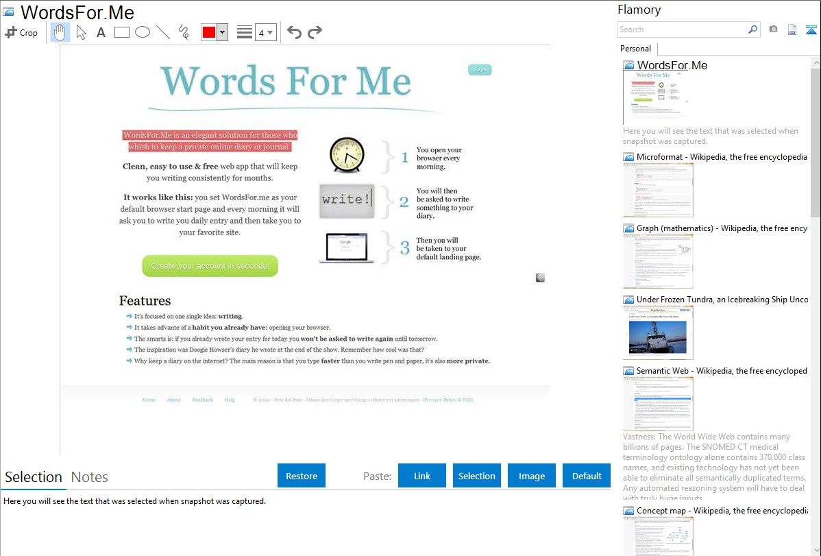This screenshot has width=821, height=556.
Task: Open the Semantic Web snapshot thumbnail
Action: pyautogui.click(x=658, y=404)
